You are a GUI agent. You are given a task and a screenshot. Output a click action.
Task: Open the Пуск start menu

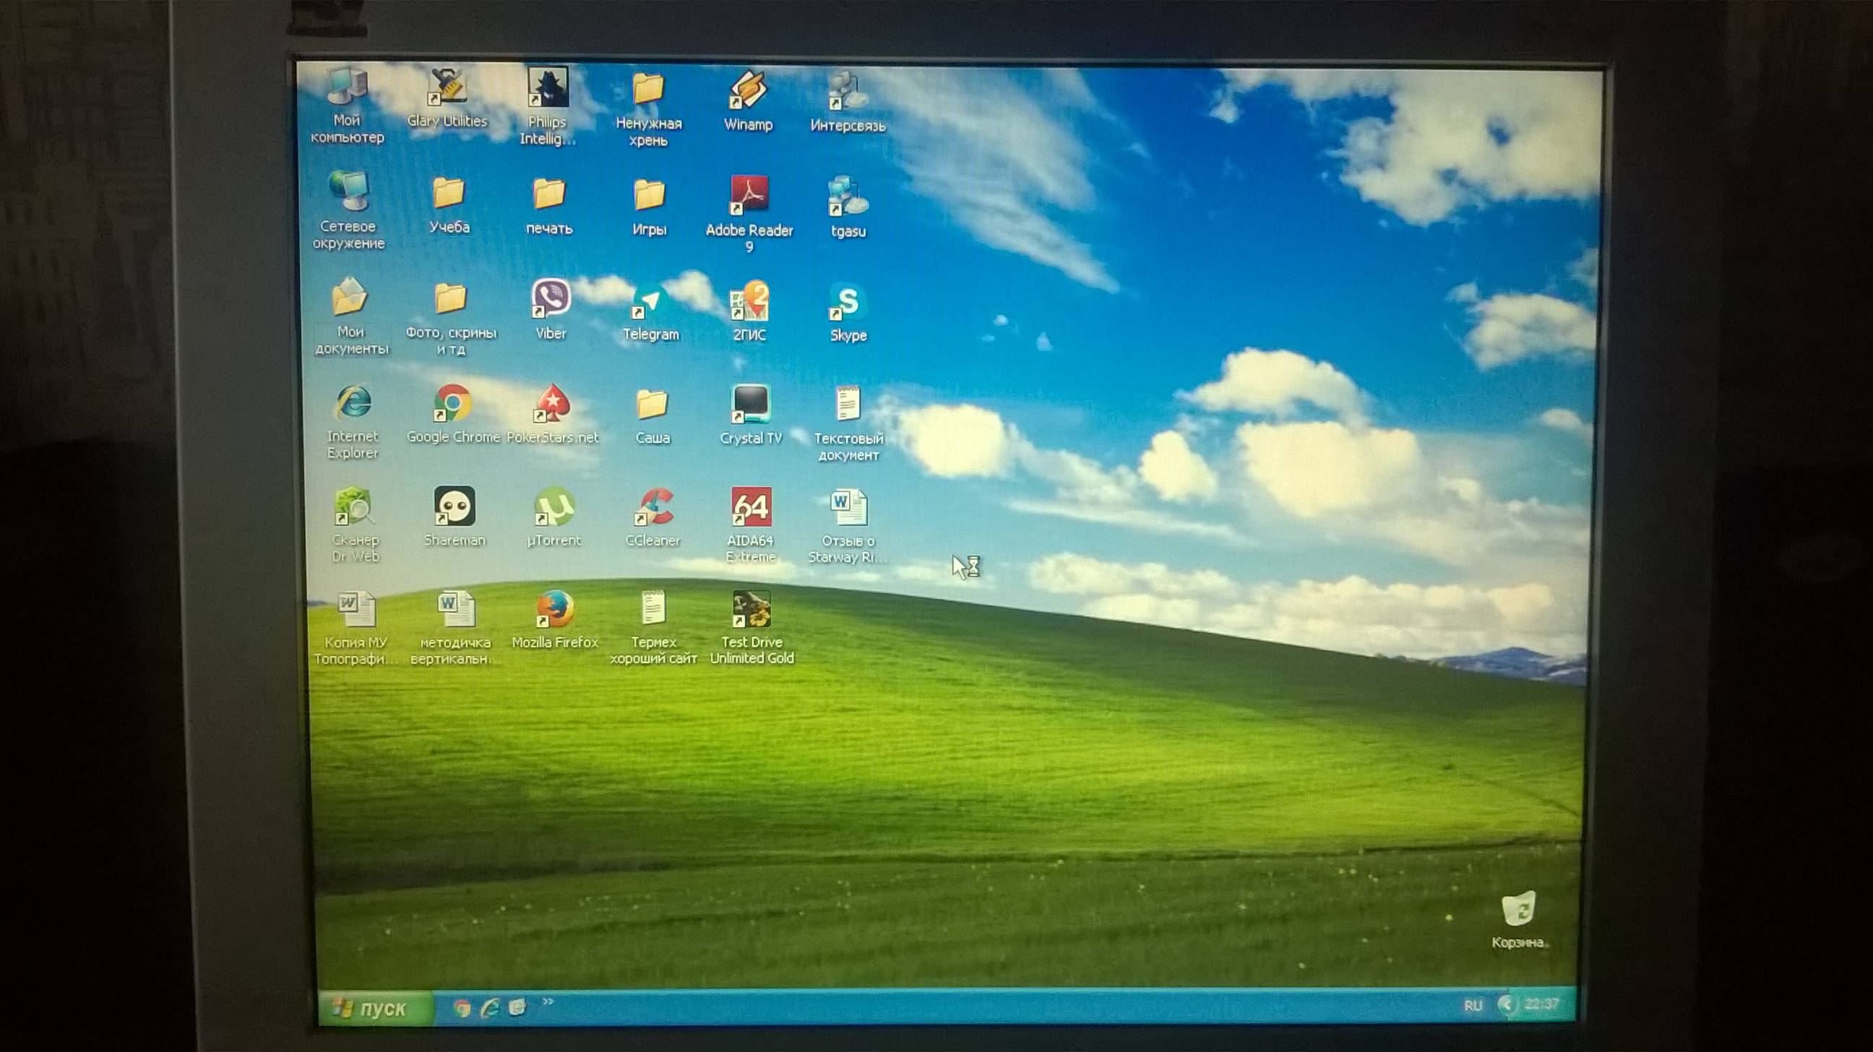tap(374, 1008)
